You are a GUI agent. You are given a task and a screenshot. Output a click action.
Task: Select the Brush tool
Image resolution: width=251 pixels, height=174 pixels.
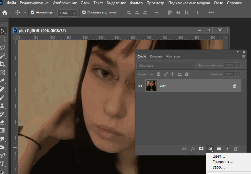coord(2,97)
